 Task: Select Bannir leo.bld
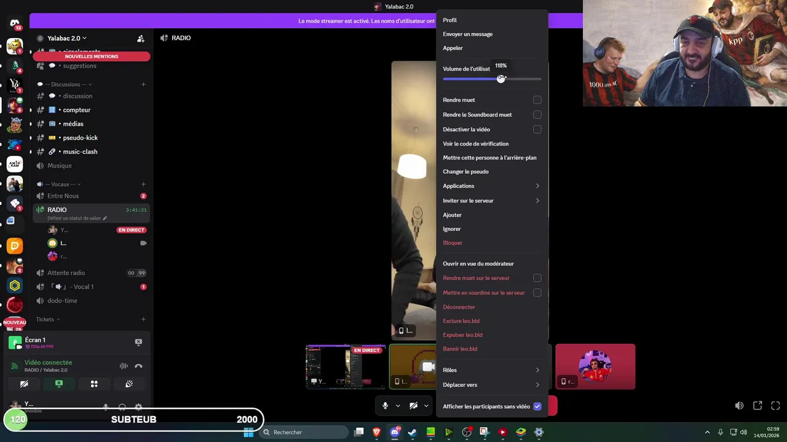click(x=460, y=349)
